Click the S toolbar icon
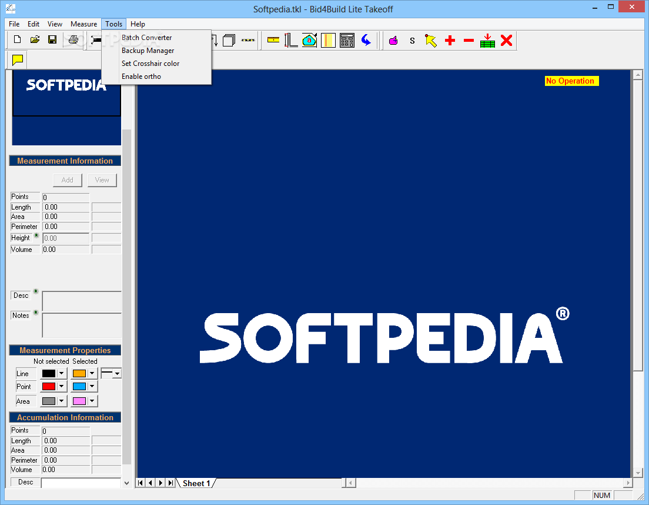This screenshot has height=505, width=649. (412, 41)
